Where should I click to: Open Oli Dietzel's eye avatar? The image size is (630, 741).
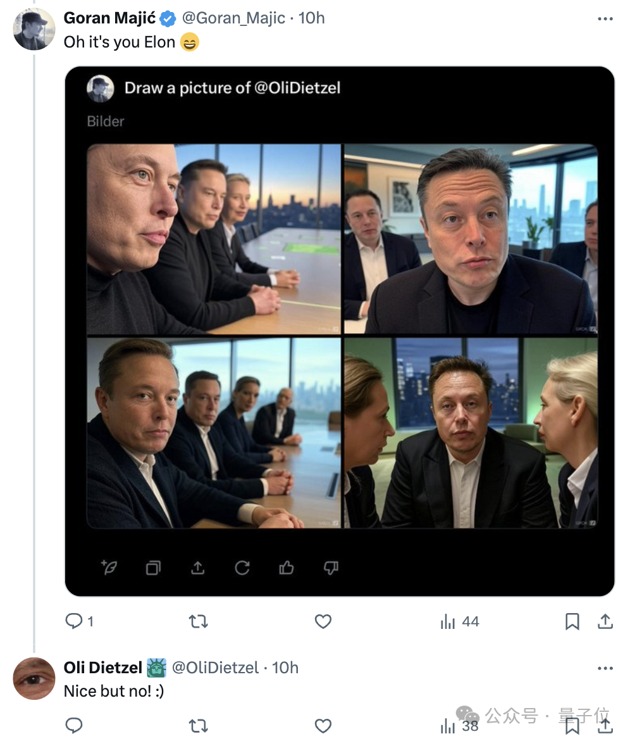tap(34, 678)
